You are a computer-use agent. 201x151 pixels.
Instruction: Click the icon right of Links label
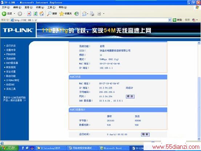pos(194,20)
